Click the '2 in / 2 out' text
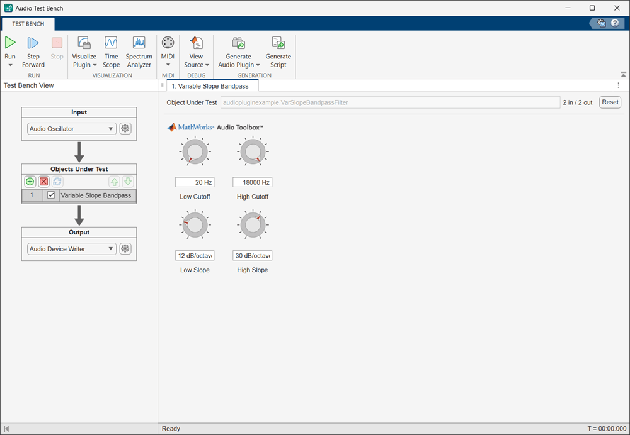 pos(577,102)
